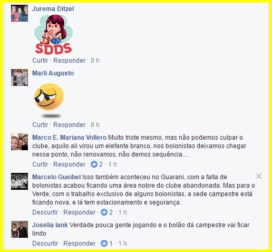272x252 pixels.
Task: Like Jurema Ditzel's comment with Curtir
Action: coord(40,61)
